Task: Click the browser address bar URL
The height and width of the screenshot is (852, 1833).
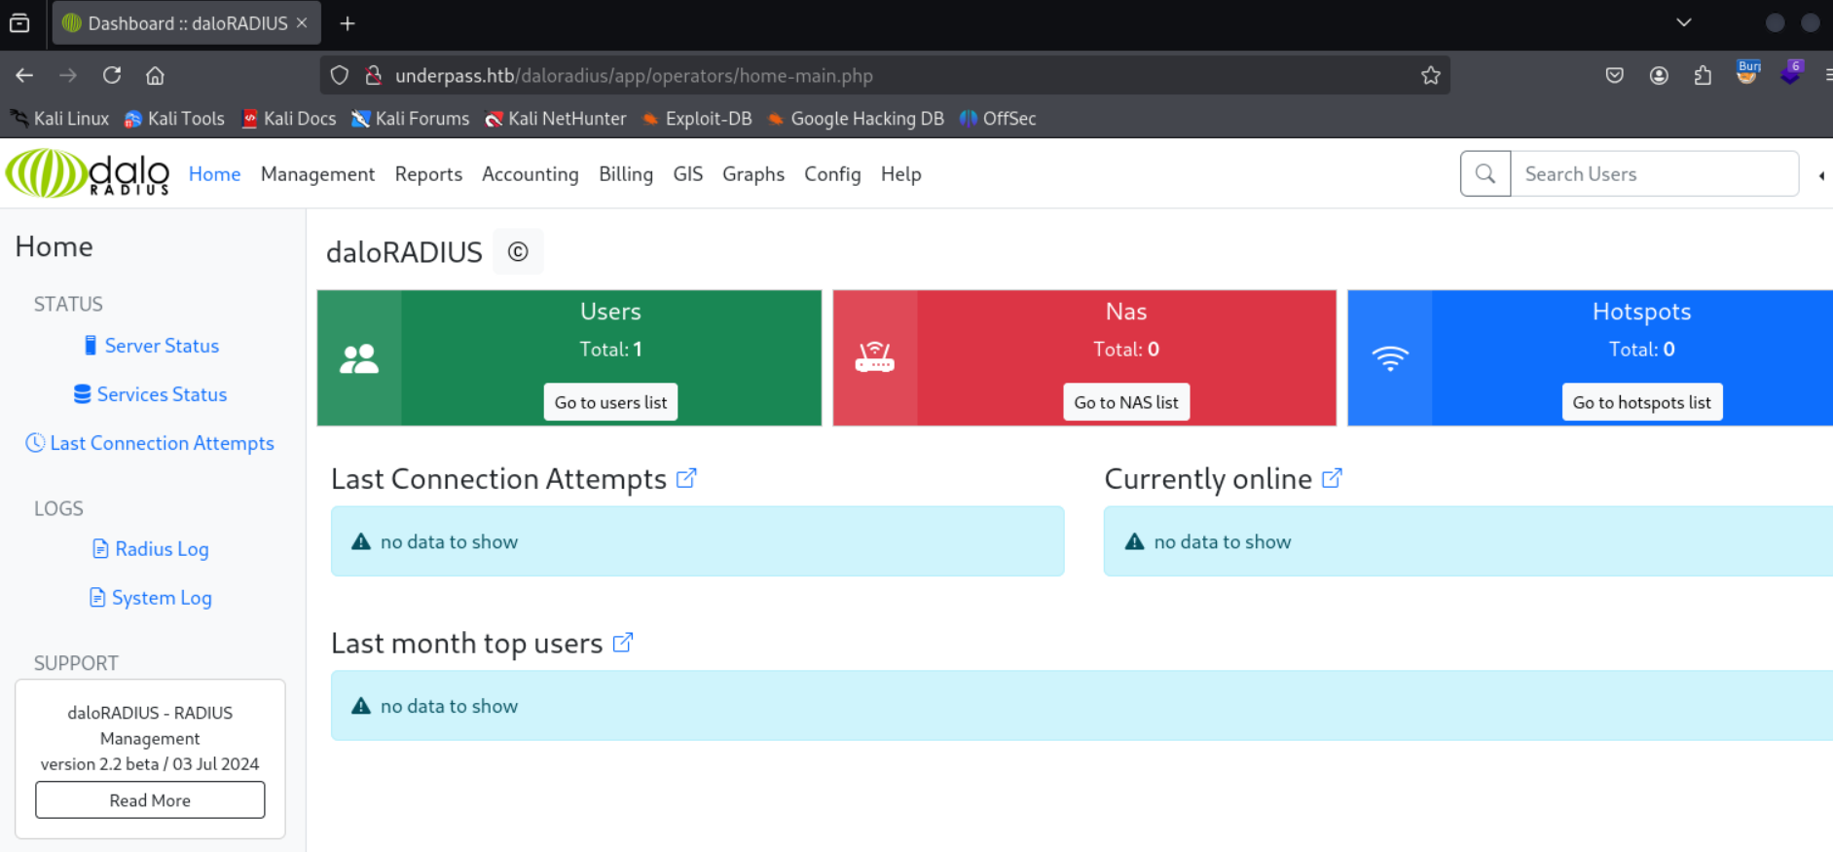Action: tap(634, 75)
